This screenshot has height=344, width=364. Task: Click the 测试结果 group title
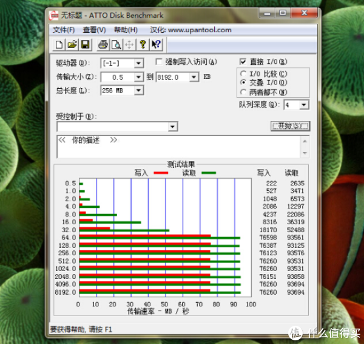point(181,165)
